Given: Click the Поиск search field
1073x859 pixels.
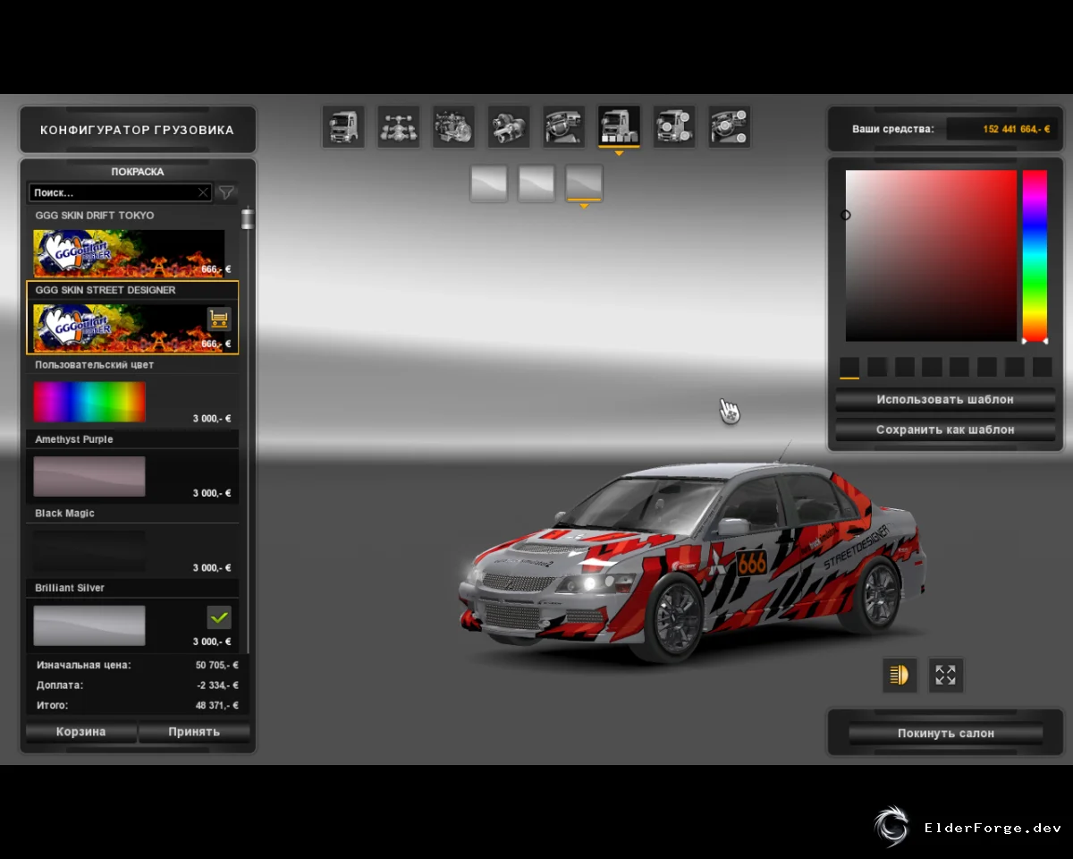Looking at the screenshot, I should pyautogui.click(x=121, y=192).
